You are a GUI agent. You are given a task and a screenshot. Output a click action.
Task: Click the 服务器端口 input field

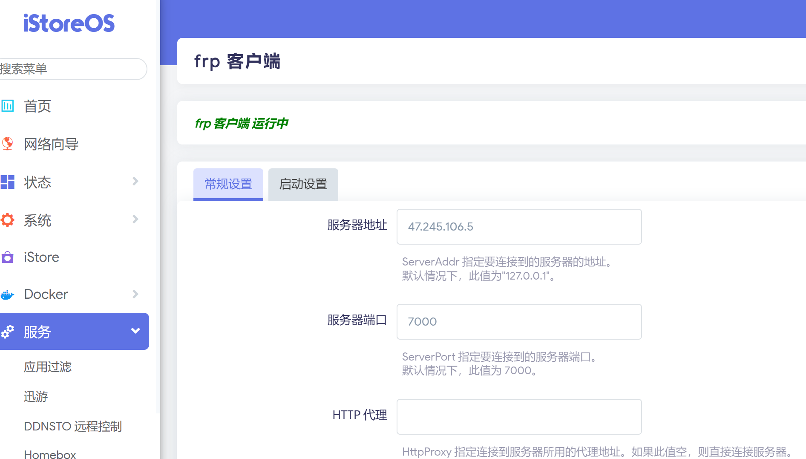point(519,322)
